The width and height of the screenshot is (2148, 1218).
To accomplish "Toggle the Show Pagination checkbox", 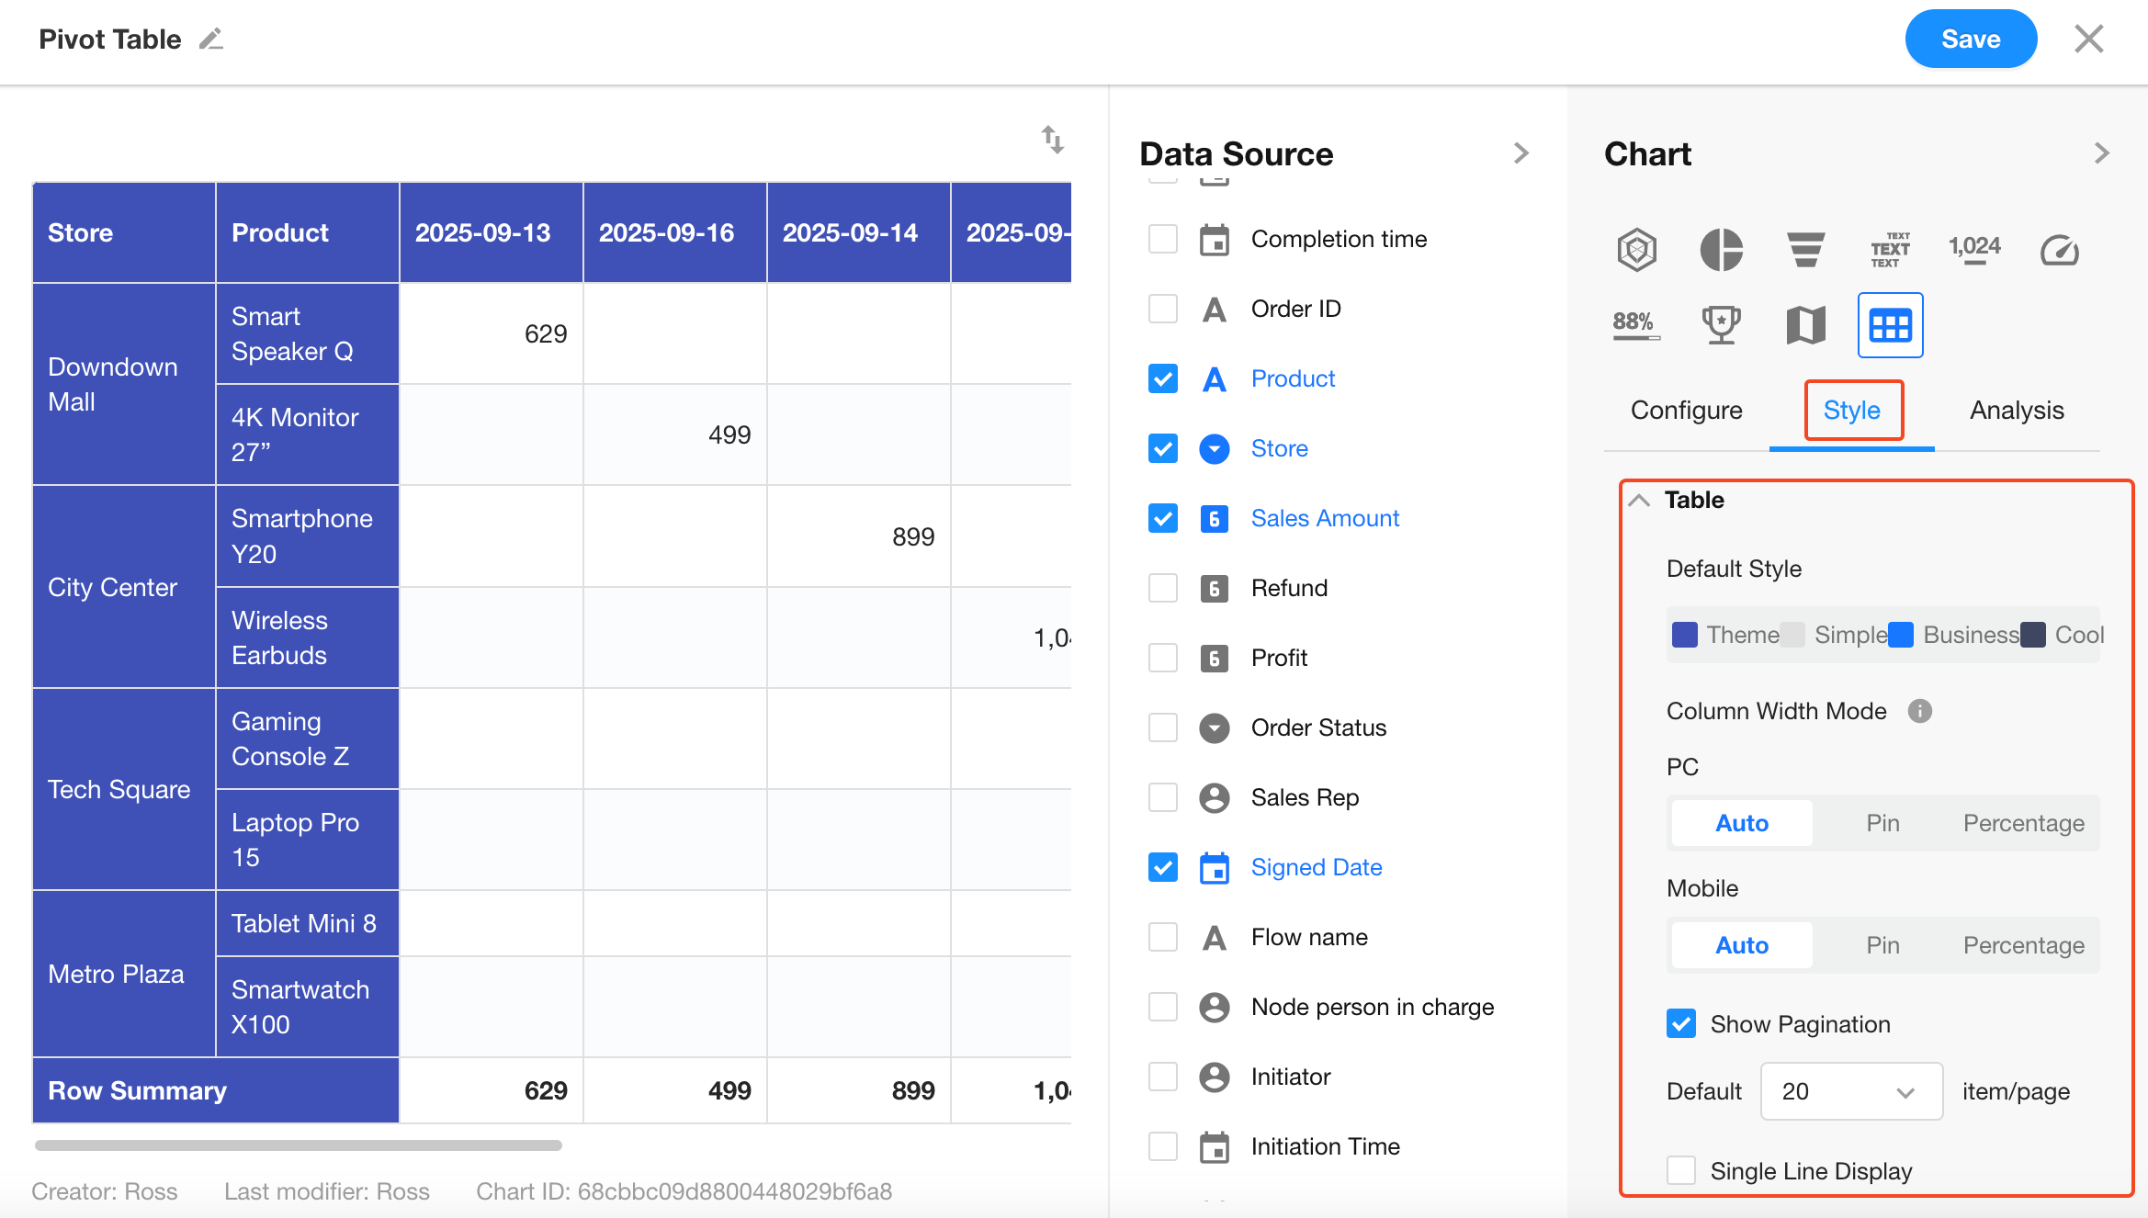I will tap(1681, 1023).
